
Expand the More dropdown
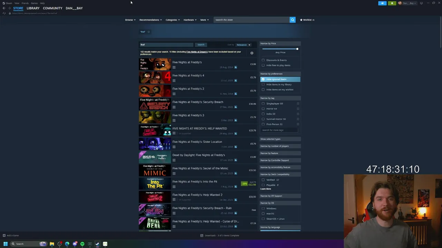204,20
